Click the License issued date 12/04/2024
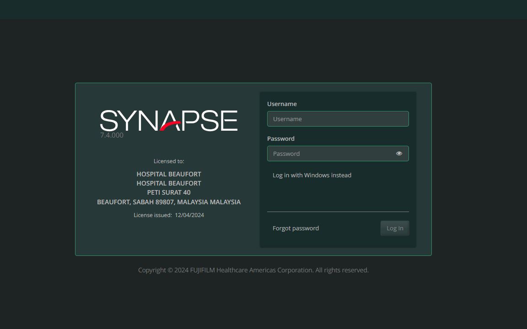527x329 pixels. [x=169, y=215]
